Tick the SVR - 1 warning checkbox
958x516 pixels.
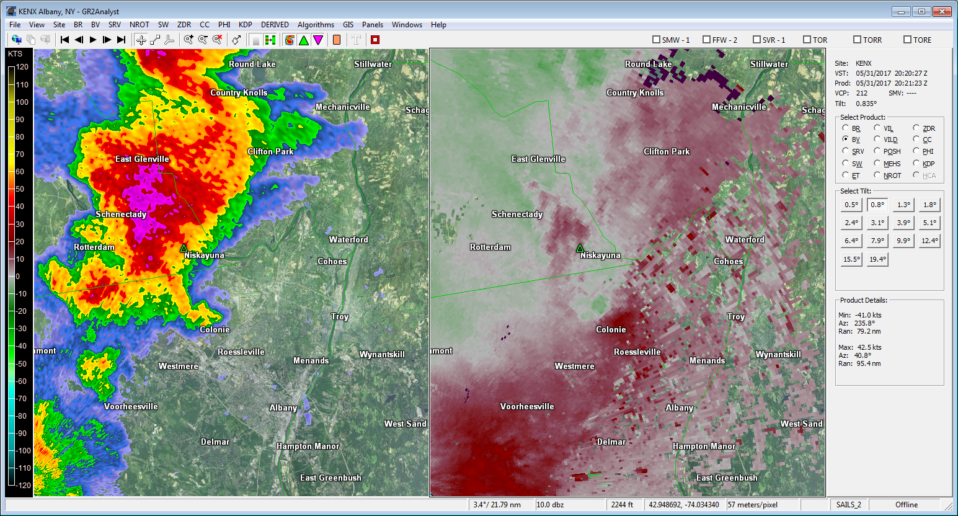(x=756, y=40)
